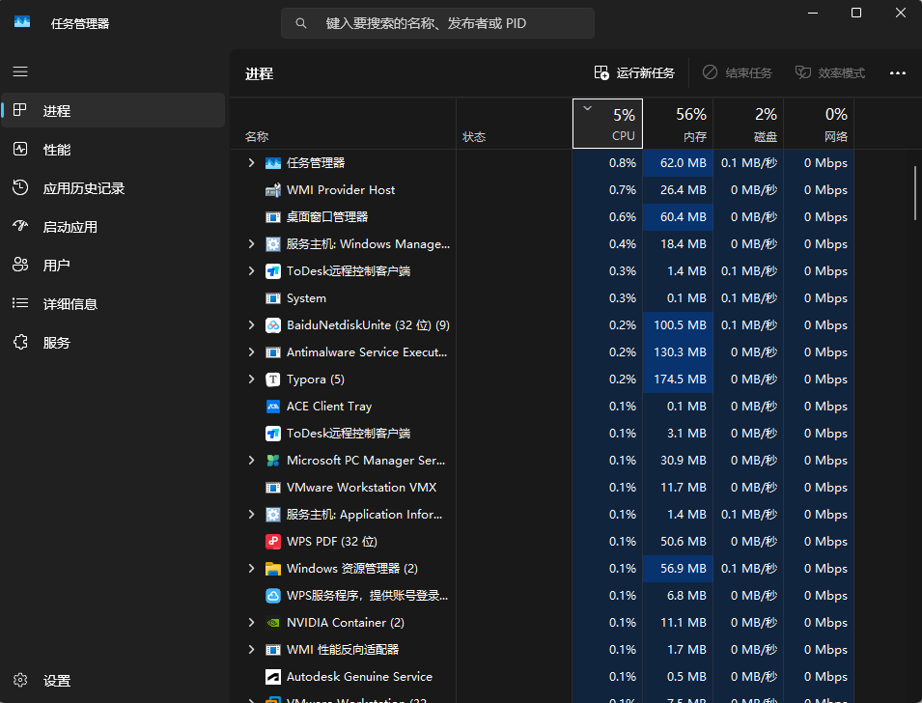The width and height of the screenshot is (922, 703).
Task: Select the VMware Workstation VMX row
Action: point(542,488)
